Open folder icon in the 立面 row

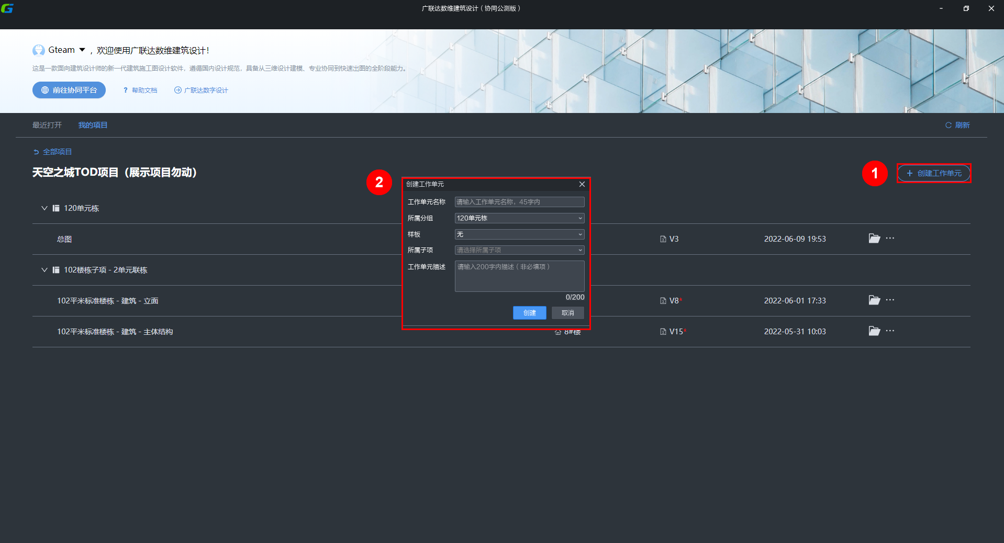click(x=874, y=300)
